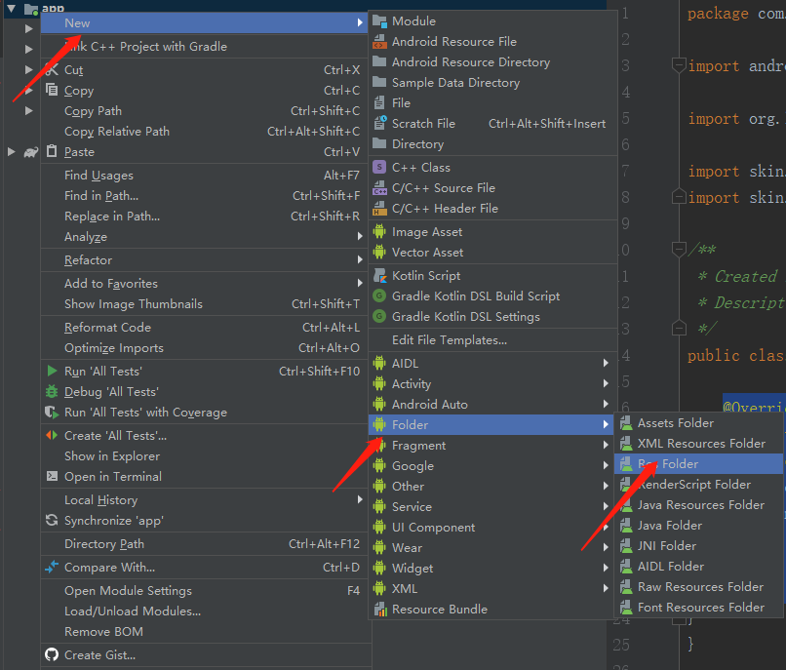
Task: Click the Debug 'All Tests' bug icon
Action: coord(52,391)
